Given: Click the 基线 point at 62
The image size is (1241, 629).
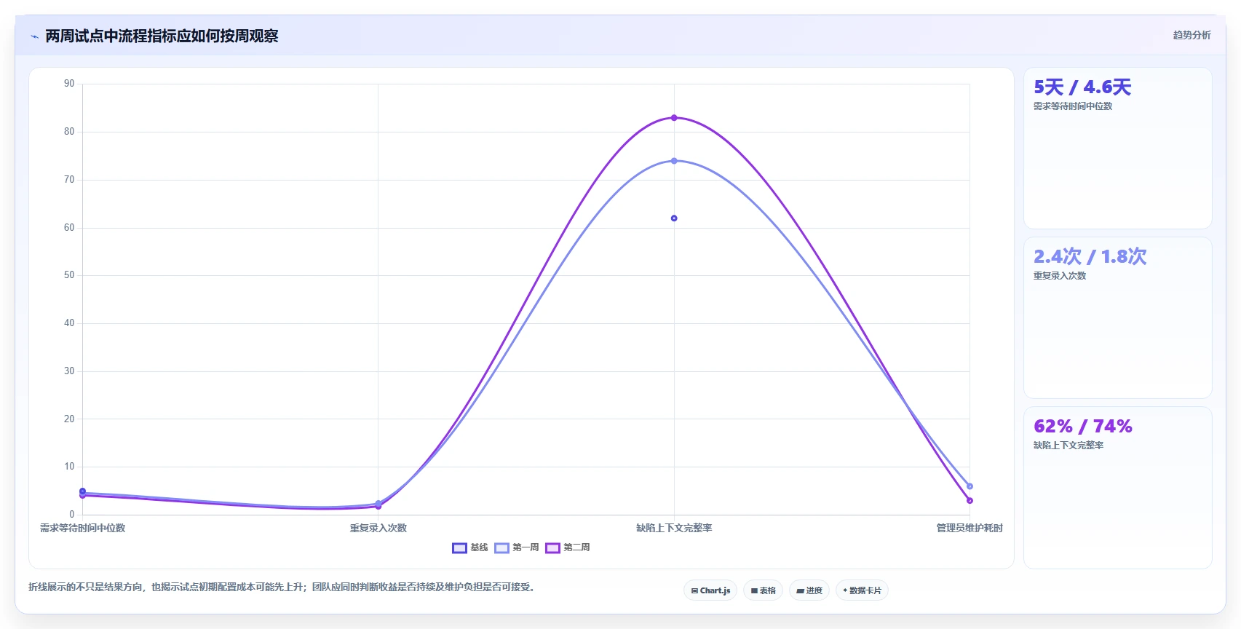Looking at the screenshot, I should point(674,218).
